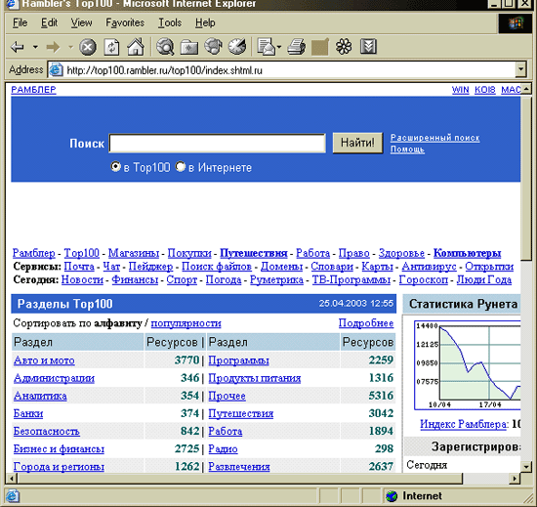Click the Media globe toolbar icon
537x507 pixels.
coord(213,47)
